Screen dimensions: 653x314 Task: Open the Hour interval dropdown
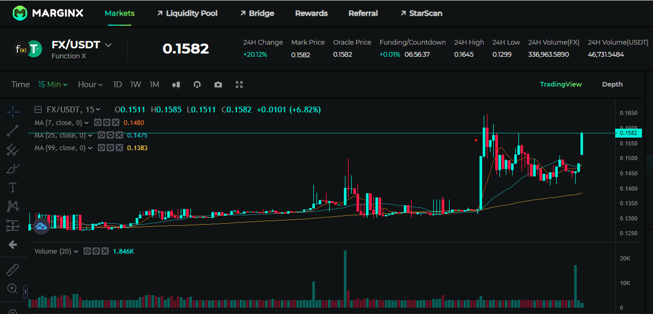point(90,85)
